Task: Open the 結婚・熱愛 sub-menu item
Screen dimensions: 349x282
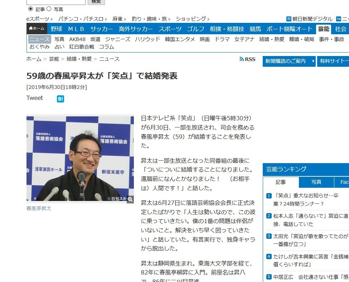Action: tap(272, 39)
